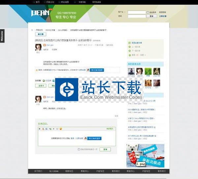Screen dimensions: 198x179
Task: Open the Welcome side tab on left edge
Action: click(2, 36)
